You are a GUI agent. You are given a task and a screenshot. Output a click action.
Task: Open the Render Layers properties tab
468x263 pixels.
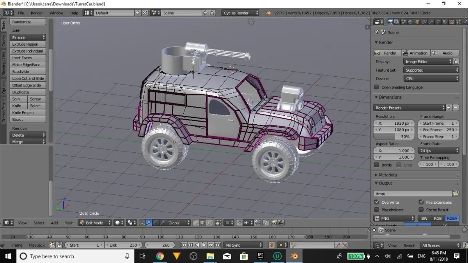[397, 22]
